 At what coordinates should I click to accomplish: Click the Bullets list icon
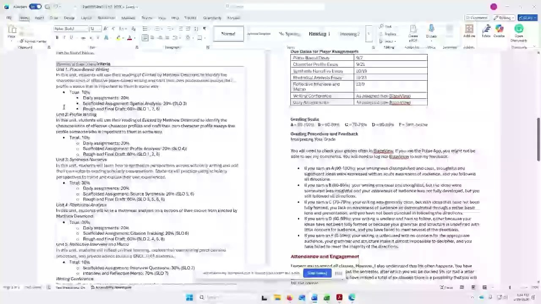click(145, 29)
